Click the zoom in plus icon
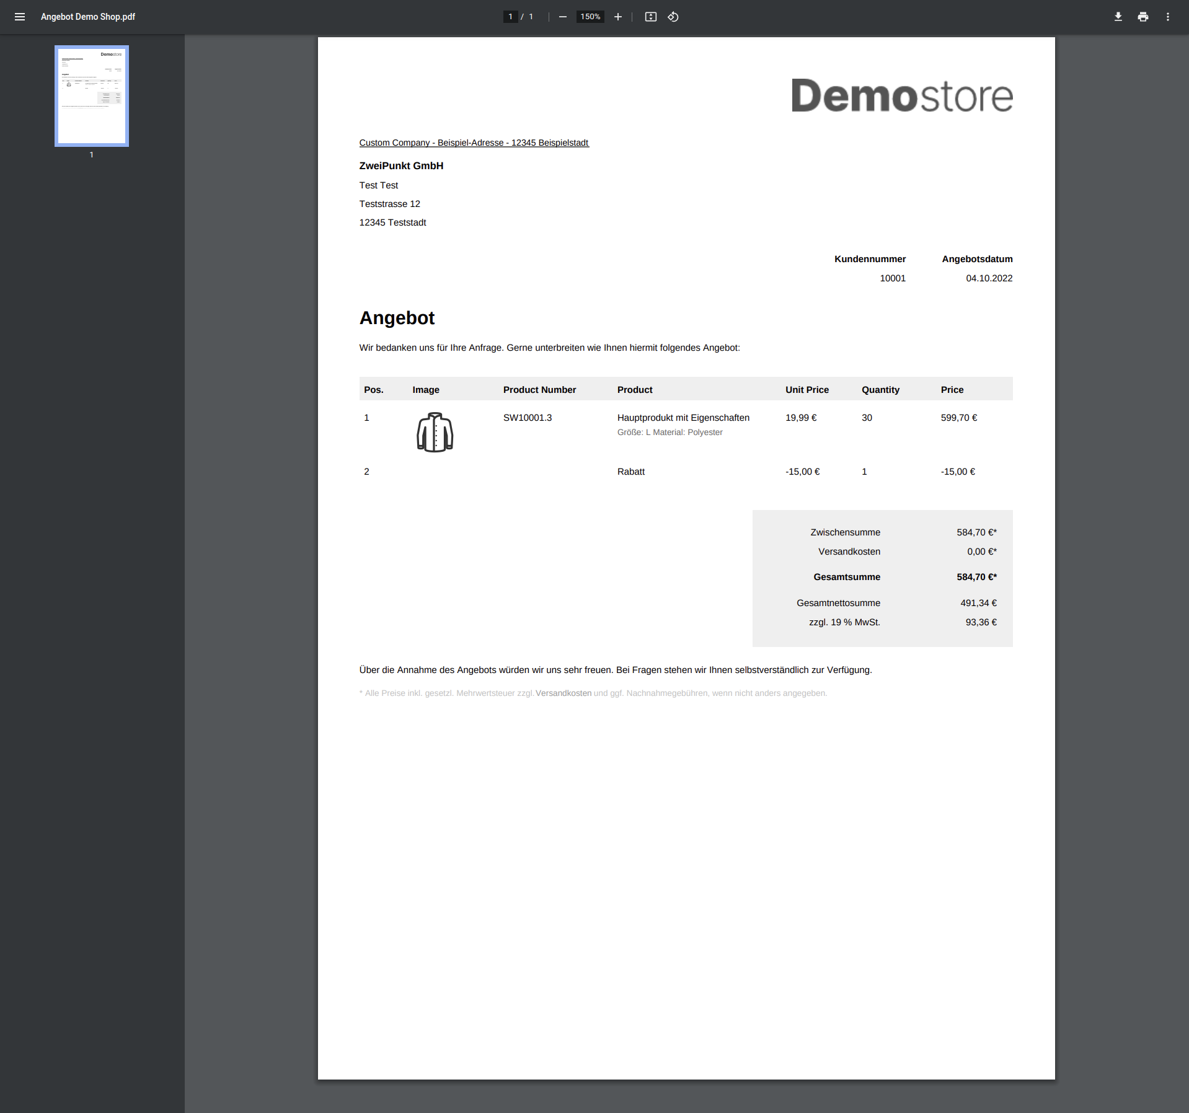 click(x=617, y=17)
